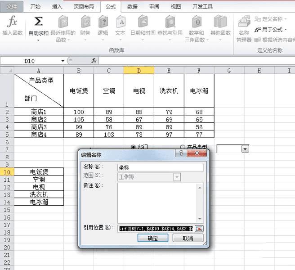Expand the Use in Formula dropdown arrow
The image size is (295, 270).
286,30
